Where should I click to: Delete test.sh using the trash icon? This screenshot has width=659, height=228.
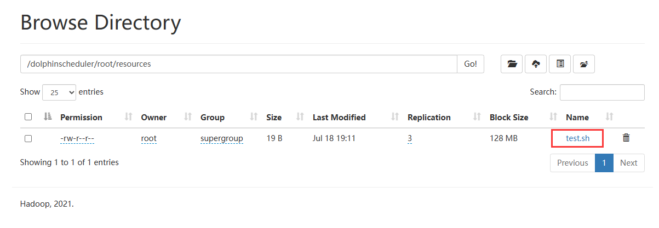[626, 138]
